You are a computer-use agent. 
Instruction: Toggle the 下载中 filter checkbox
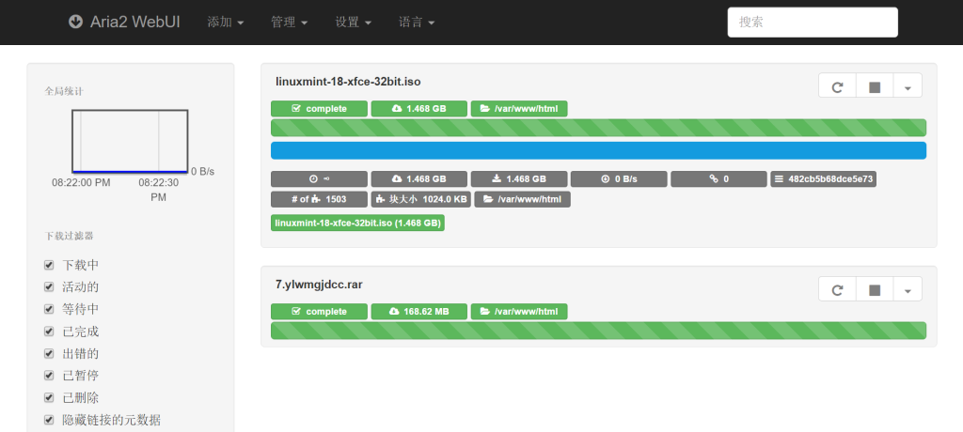click(x=49, y=265)
